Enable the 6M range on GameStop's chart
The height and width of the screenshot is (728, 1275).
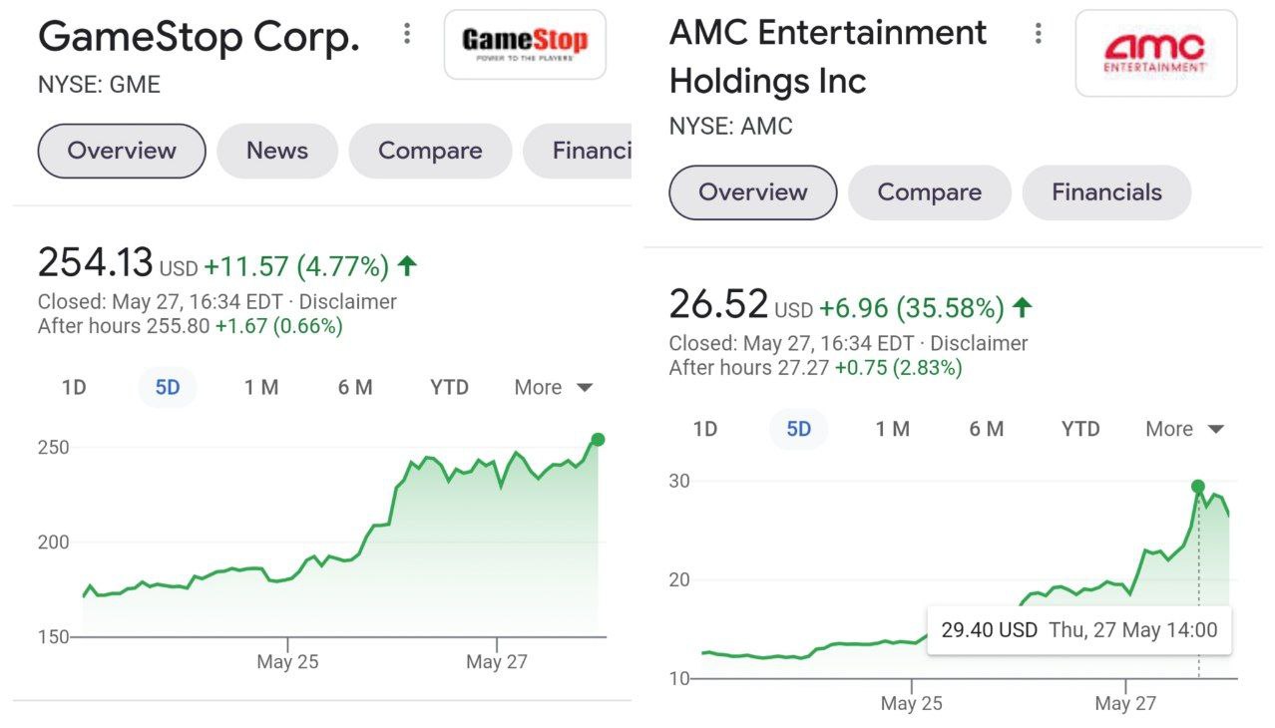[x=355, y=387]
